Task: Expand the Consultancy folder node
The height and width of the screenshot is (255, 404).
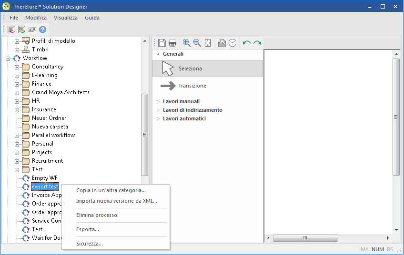Action: pyautogui.click(x=17, y=67)
